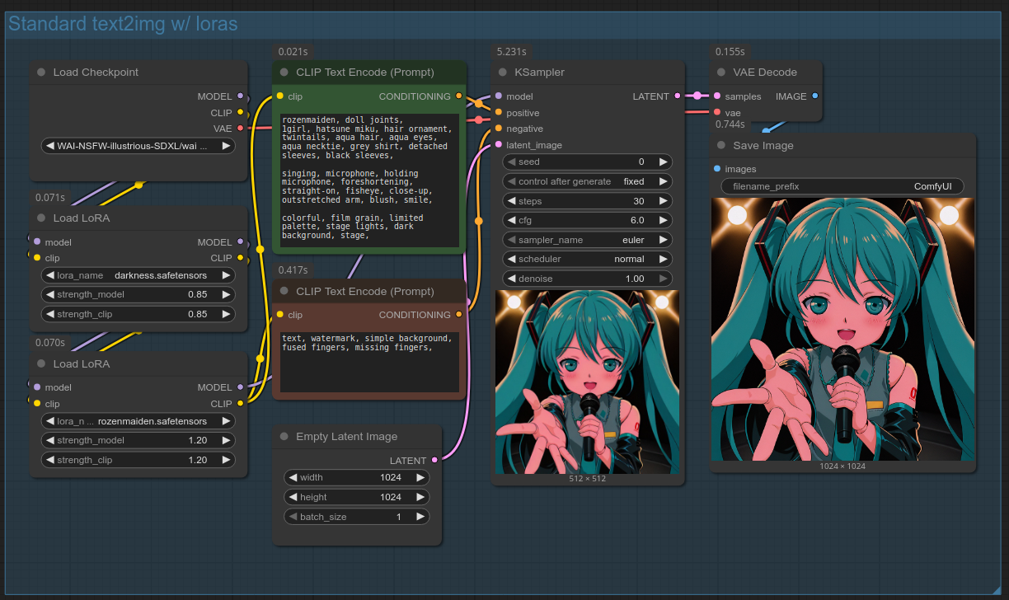
Task: Collapse the Empty Latent Image node
Action: click(x=284, y=437)
